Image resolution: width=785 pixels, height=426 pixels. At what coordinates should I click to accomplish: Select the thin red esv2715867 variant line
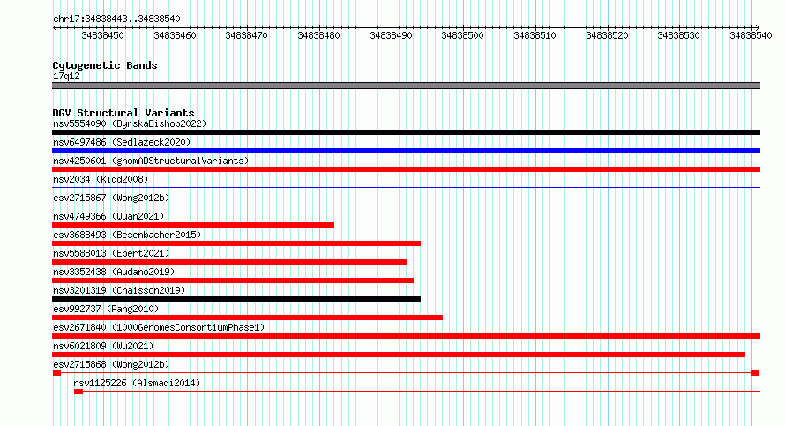[406, 206]
